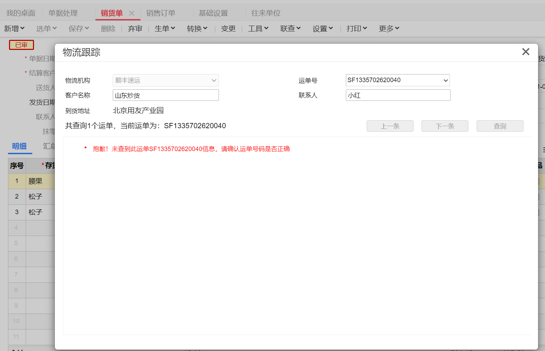The width and height of the screenshot is (545, 351).
Task: Open the 生单 menu
Action: pyautogui.click(x=164, y=29)
